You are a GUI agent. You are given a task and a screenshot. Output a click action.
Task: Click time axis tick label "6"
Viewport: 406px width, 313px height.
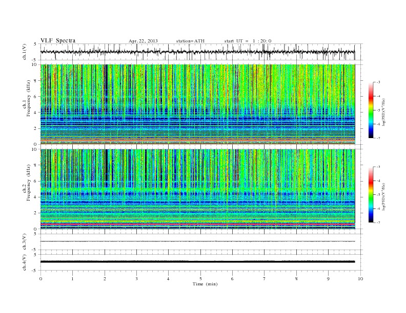(232, 279)
